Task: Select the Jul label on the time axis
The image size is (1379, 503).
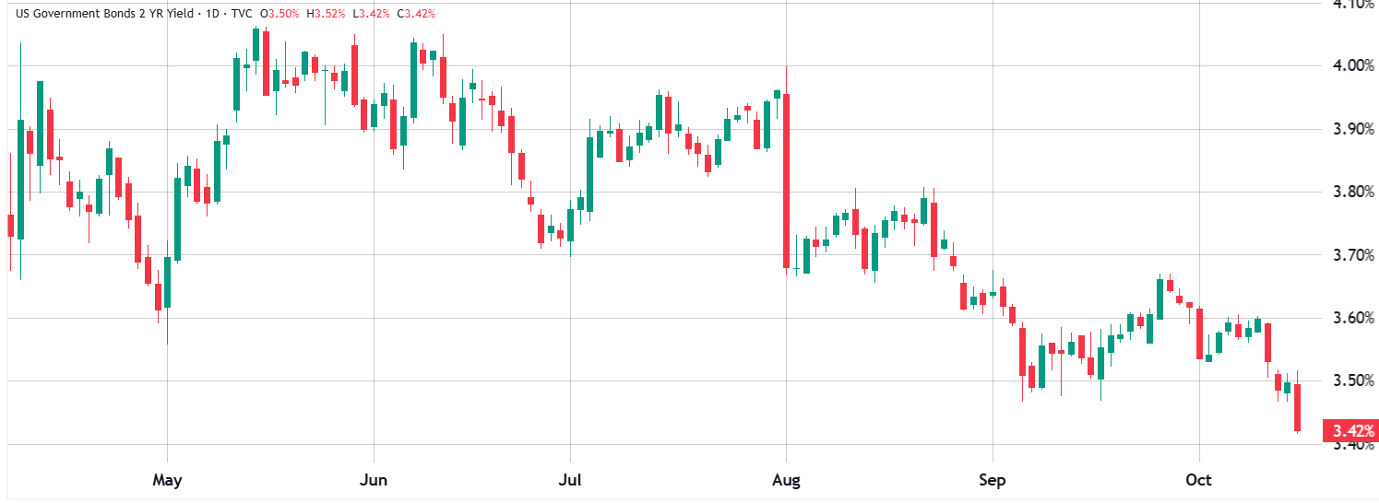Action: coord(571,480)
